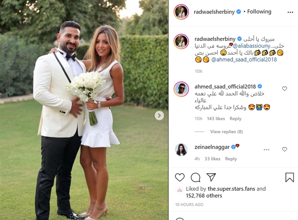Reply to zeinaelnaggar's comment
Image resolution: width=298 pixels, height=220 pixels.
pos(231,159)
